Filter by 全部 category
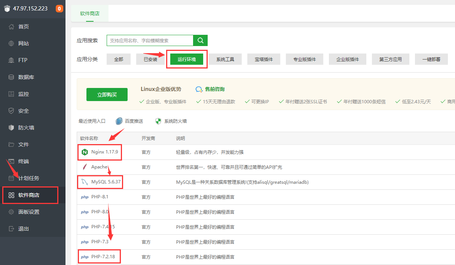The width and height of the screenshot is (455, 265). (x=119, y=59)
